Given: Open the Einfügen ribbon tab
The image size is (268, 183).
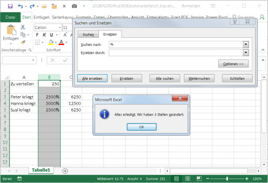Looking at the screenshot, I should point(42,17).
